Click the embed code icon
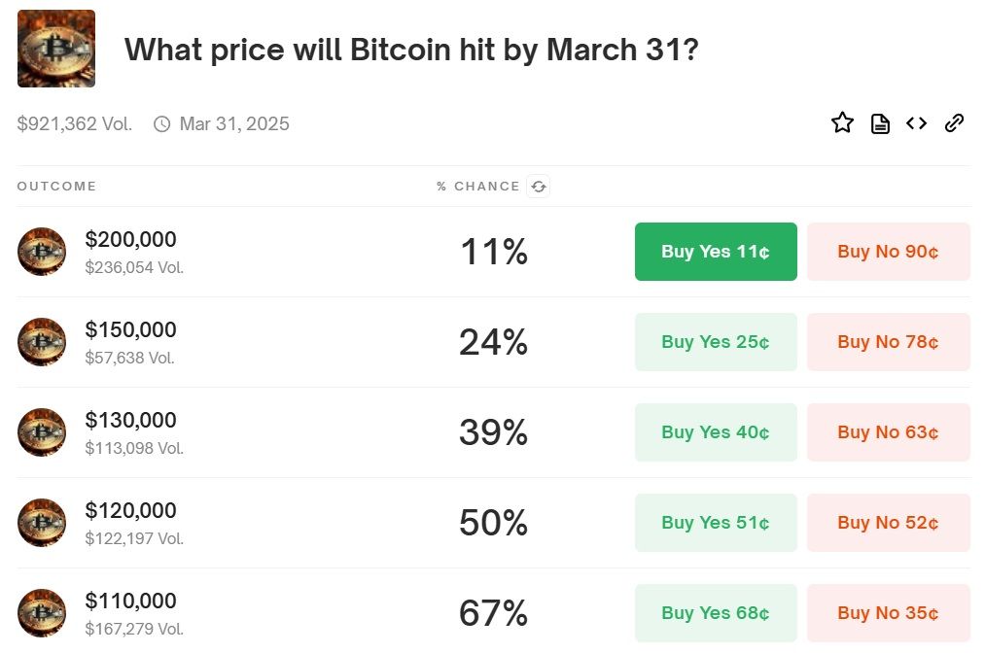This screenshot has width=985, height=653. point(916,123)
